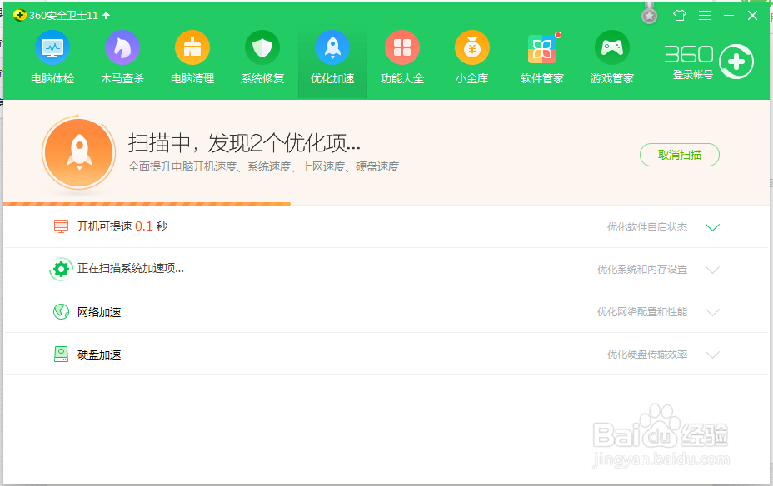Expand 优化硬盘传输效率 section

712,354
